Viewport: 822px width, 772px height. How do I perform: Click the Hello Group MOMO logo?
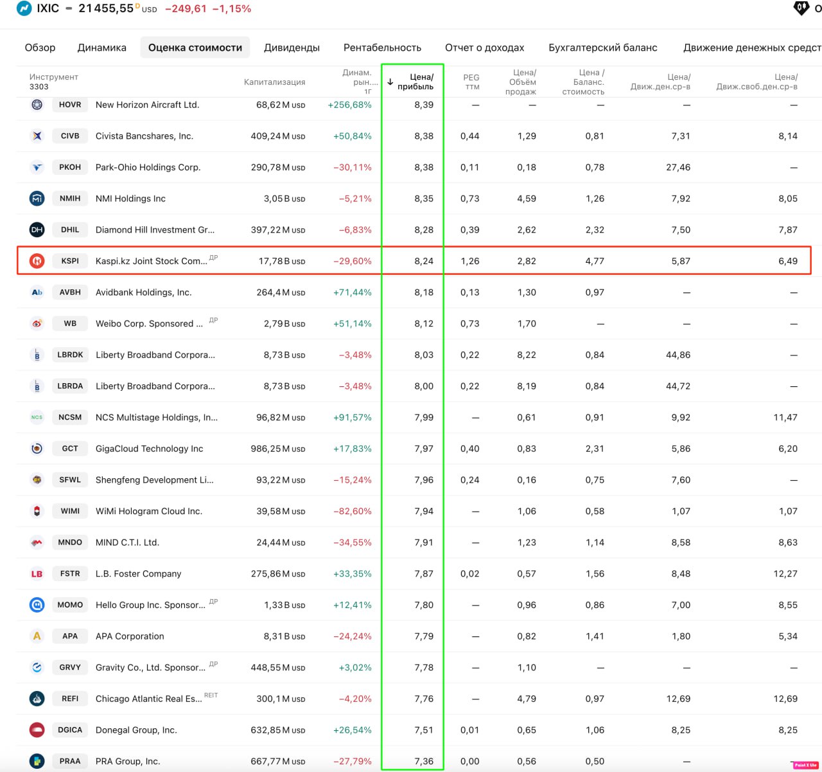(x=37, y=605)
